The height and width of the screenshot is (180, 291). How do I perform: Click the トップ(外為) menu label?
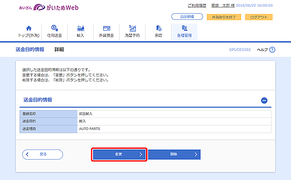pyautogui.click(x=29, y=35)
